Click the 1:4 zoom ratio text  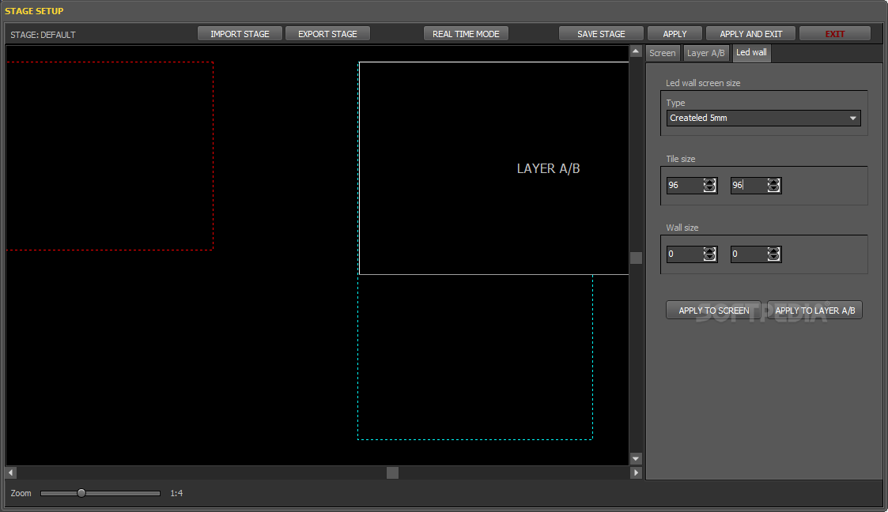tap(176, 493)
